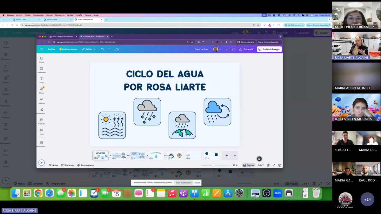Viewport: 381px width, 214px height.
Task: Click Enviar al docente button
Action: point(269,49)
